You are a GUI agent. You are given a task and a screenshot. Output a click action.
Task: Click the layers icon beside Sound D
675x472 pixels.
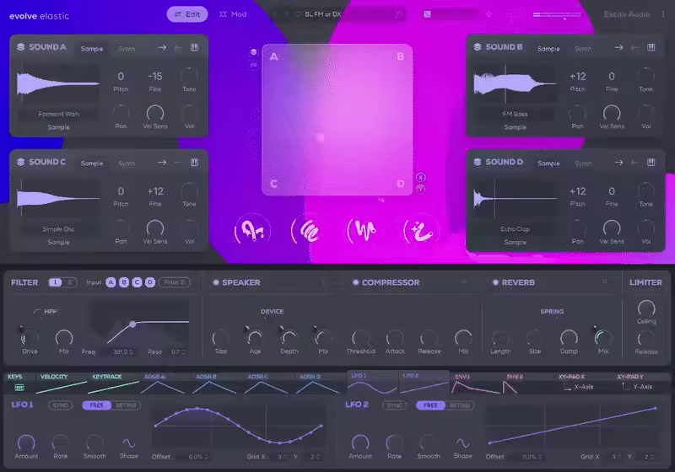pyautogui.click(x=478, y=162)
